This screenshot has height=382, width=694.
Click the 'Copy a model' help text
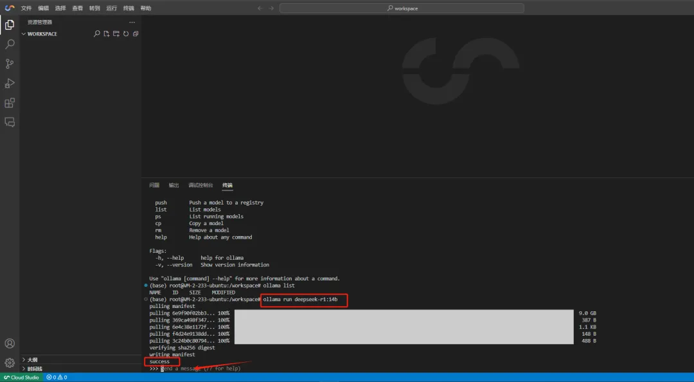(206, 223)
